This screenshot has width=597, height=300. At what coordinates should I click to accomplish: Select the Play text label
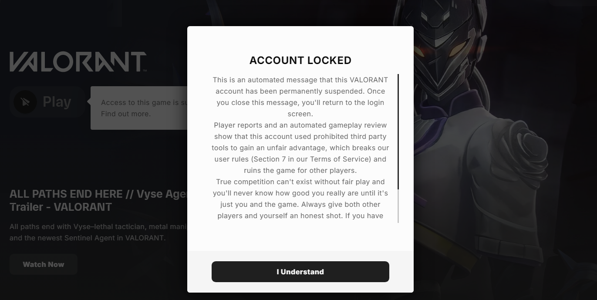(57, 102)
